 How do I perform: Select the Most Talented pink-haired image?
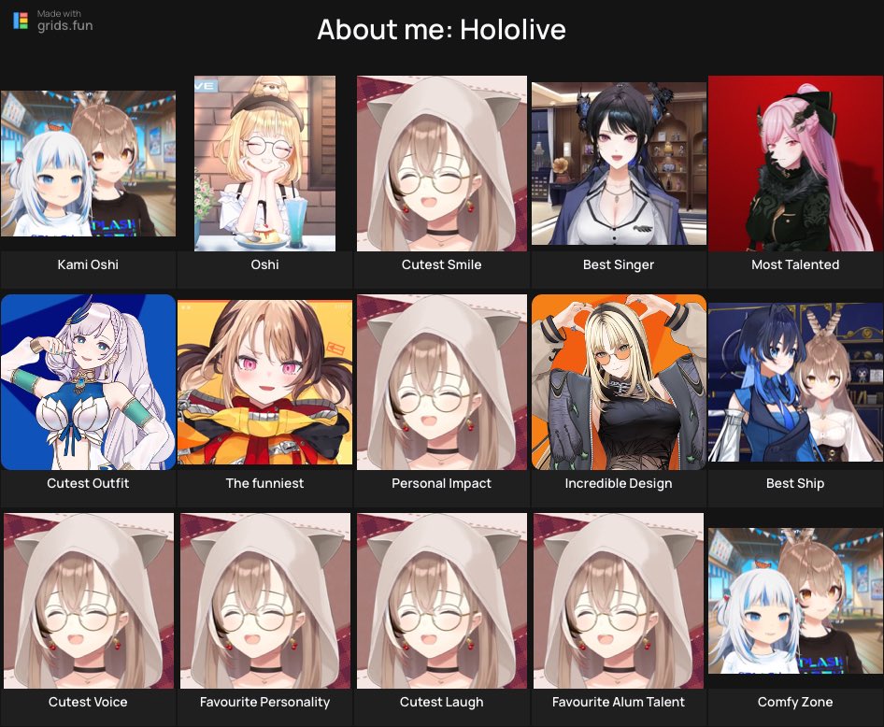tap(795, 164)
